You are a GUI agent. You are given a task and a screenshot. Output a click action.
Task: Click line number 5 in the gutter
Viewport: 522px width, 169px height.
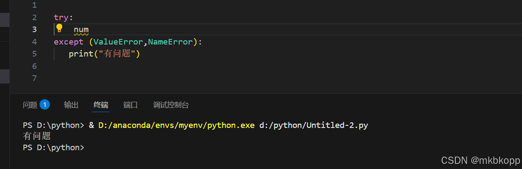tap(34, 54)
